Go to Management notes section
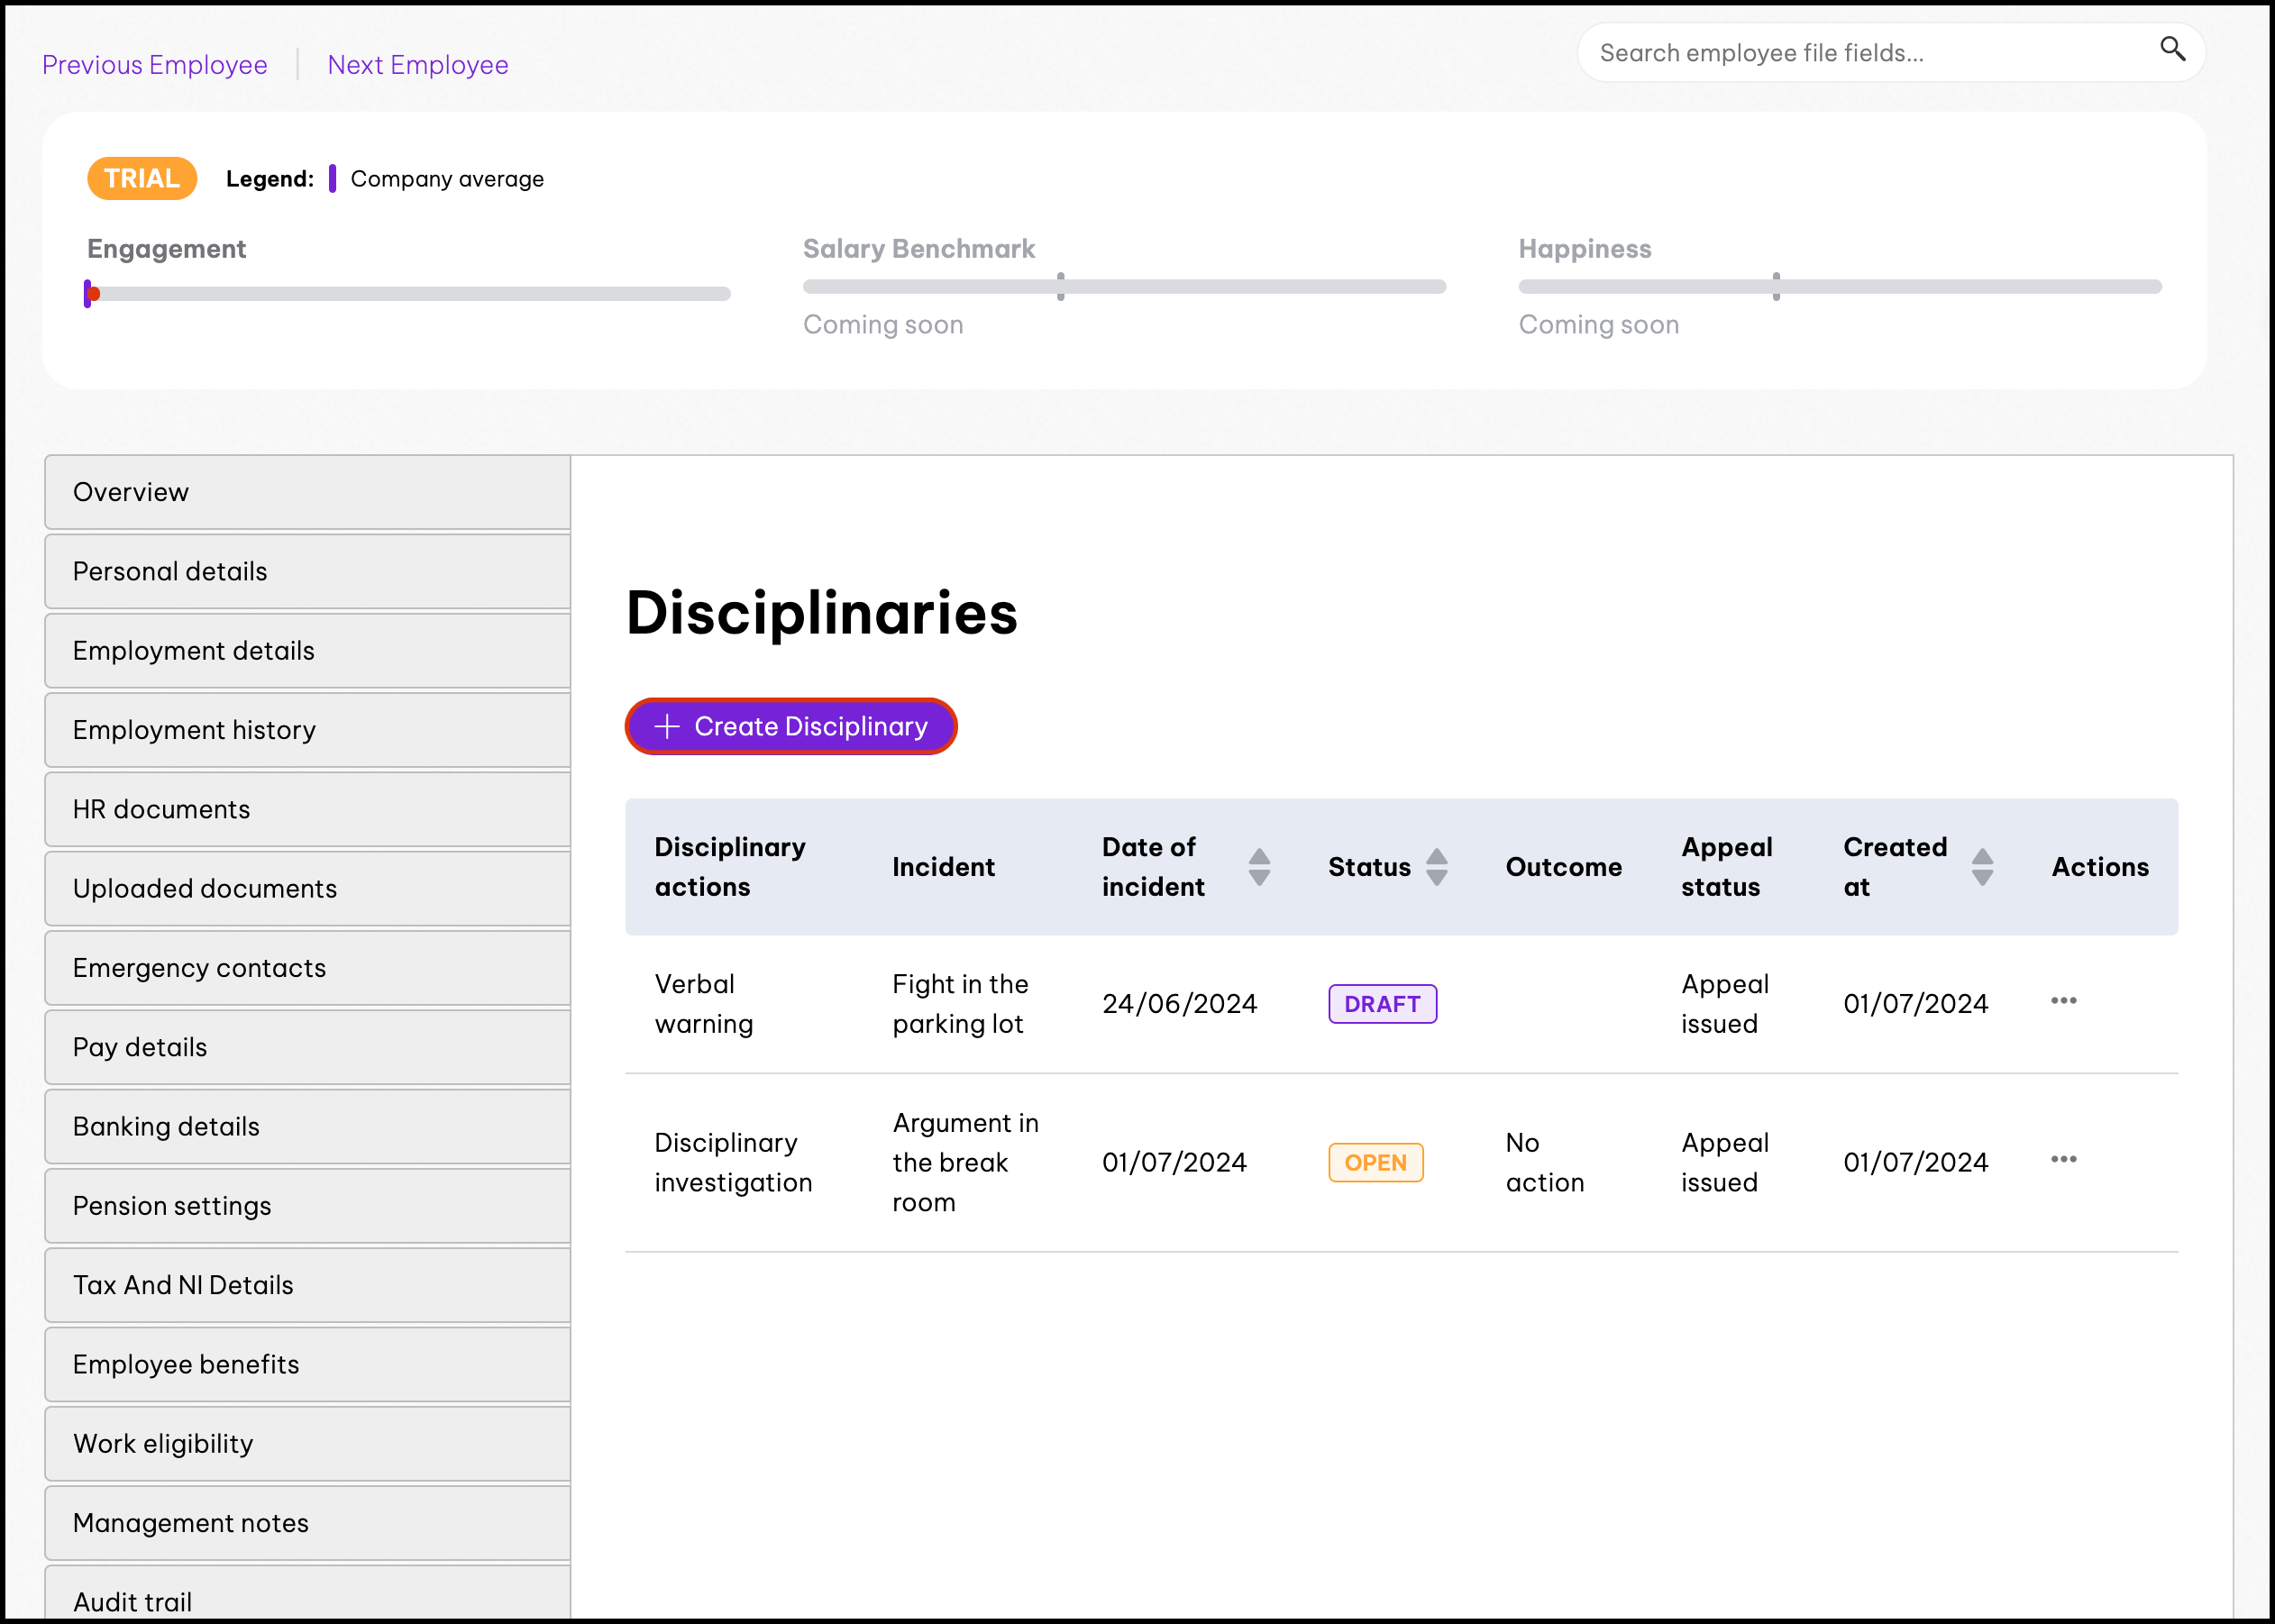The image size is (2275, 1624). 307,1523
